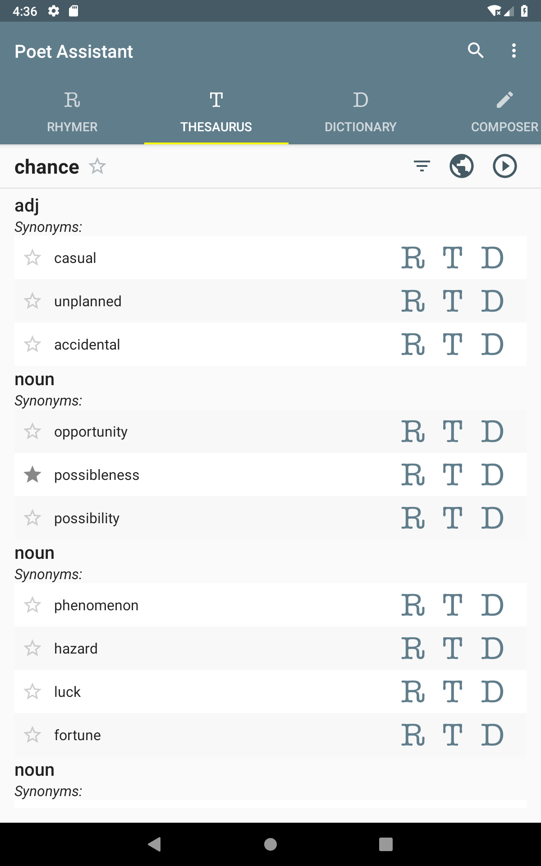Find rhymes for fortune
This screenshot has width=541, height=866.
(413, 735)
